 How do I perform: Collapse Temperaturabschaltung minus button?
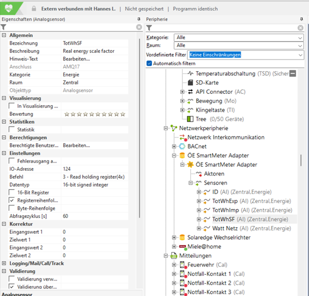pos(293,74)
